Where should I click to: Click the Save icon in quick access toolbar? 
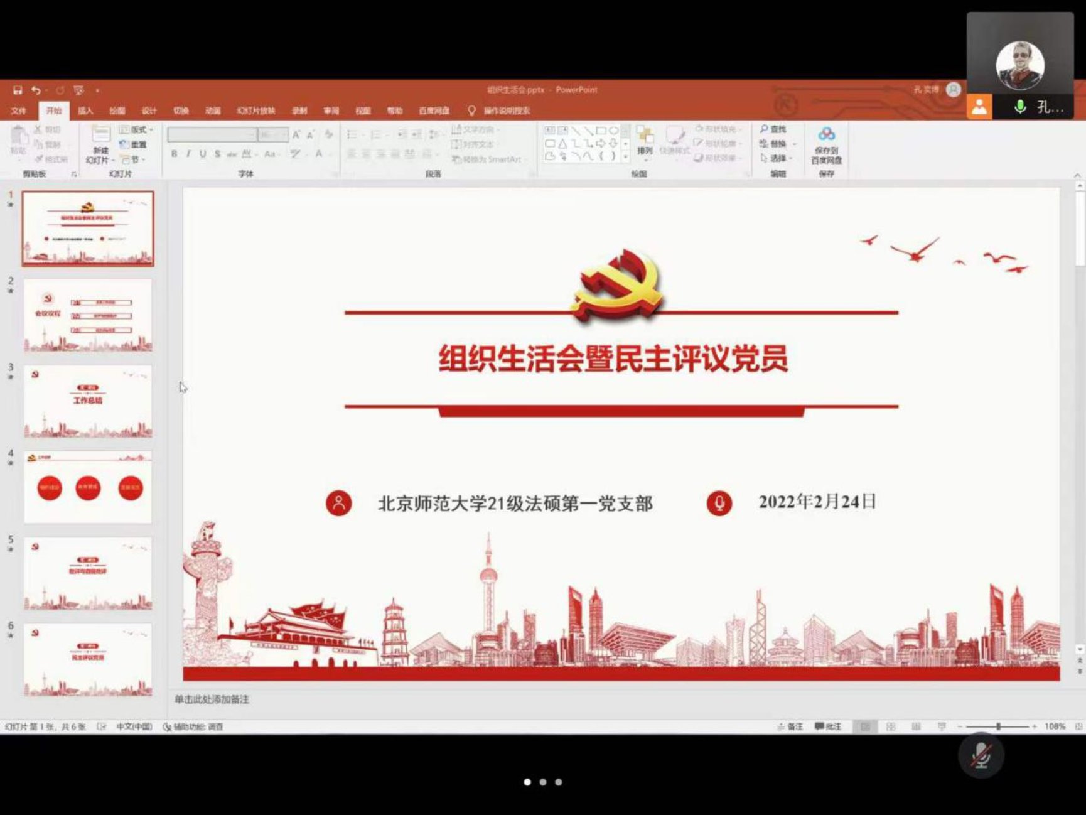(18, 90)
